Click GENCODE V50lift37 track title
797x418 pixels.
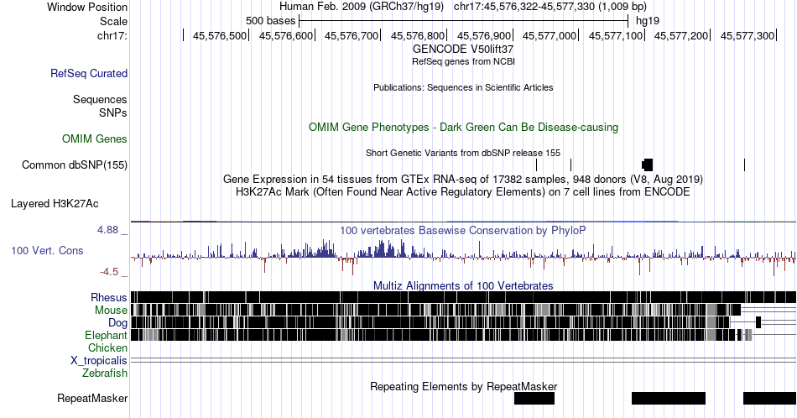[463, 49]
